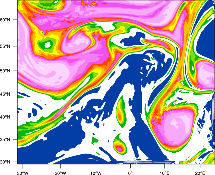
Task: Click the 10°W longitude label
Action: pyautogui.click(x=96, y=173)
